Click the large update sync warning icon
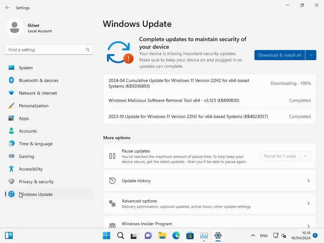This screenshot has width=324, height=243. 120,53
